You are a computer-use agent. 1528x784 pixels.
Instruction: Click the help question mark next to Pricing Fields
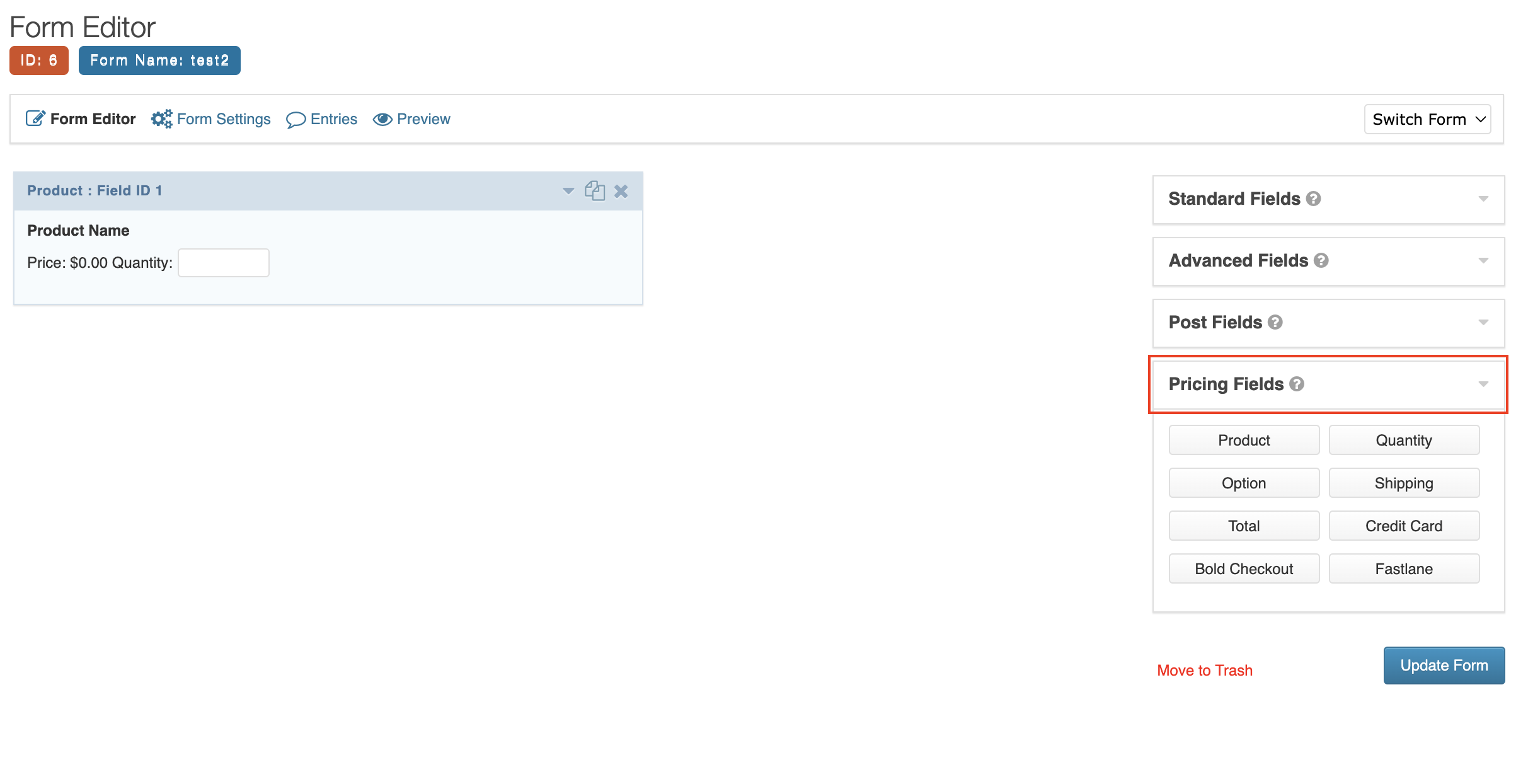coord(1296,384)
